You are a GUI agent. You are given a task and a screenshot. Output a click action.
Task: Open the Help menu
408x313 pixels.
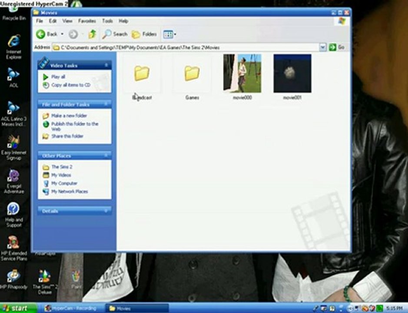(123, 21)
